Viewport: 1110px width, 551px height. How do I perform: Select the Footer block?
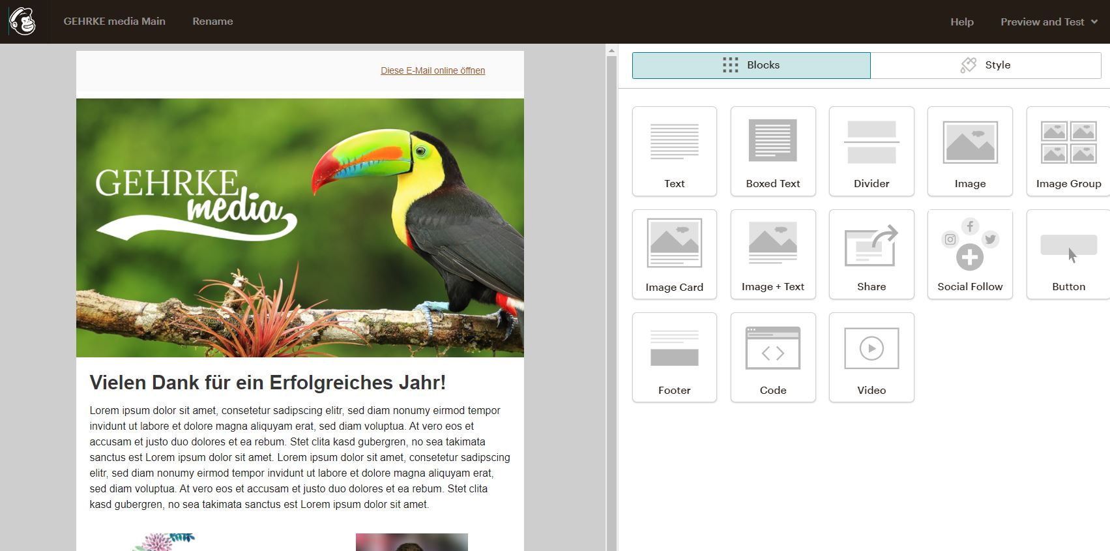[x=675, y=357]
